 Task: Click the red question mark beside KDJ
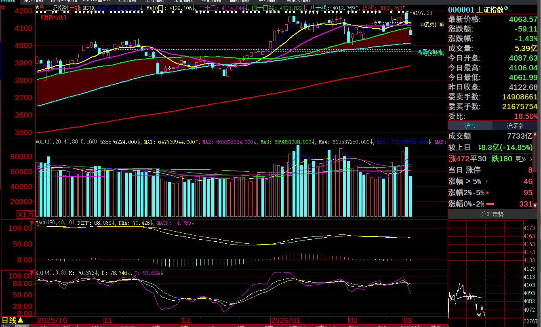(x=31, y=272)
